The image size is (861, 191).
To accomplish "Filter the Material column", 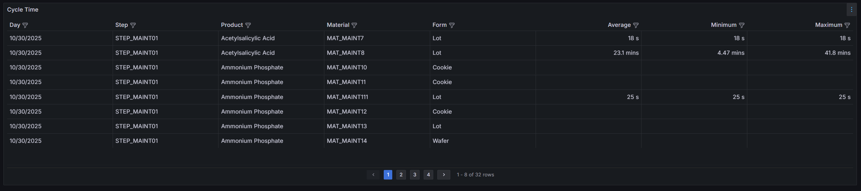I will 354,25.
